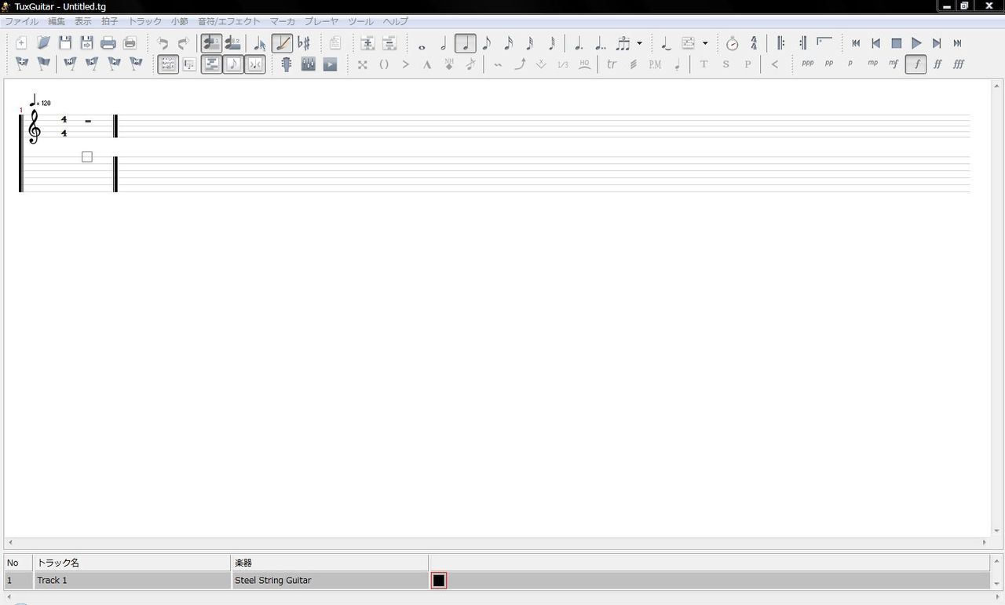Click the 楽器 column header
This screenshot has width=1005, height=605.
[330, 563]
